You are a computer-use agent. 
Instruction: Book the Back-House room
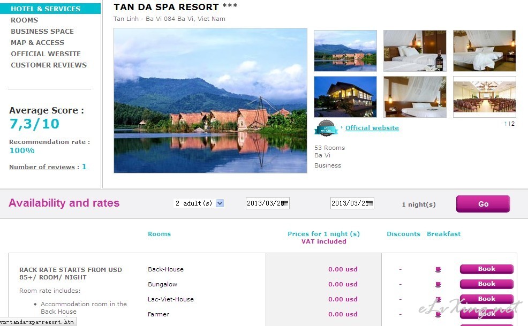tap(487, 269)
